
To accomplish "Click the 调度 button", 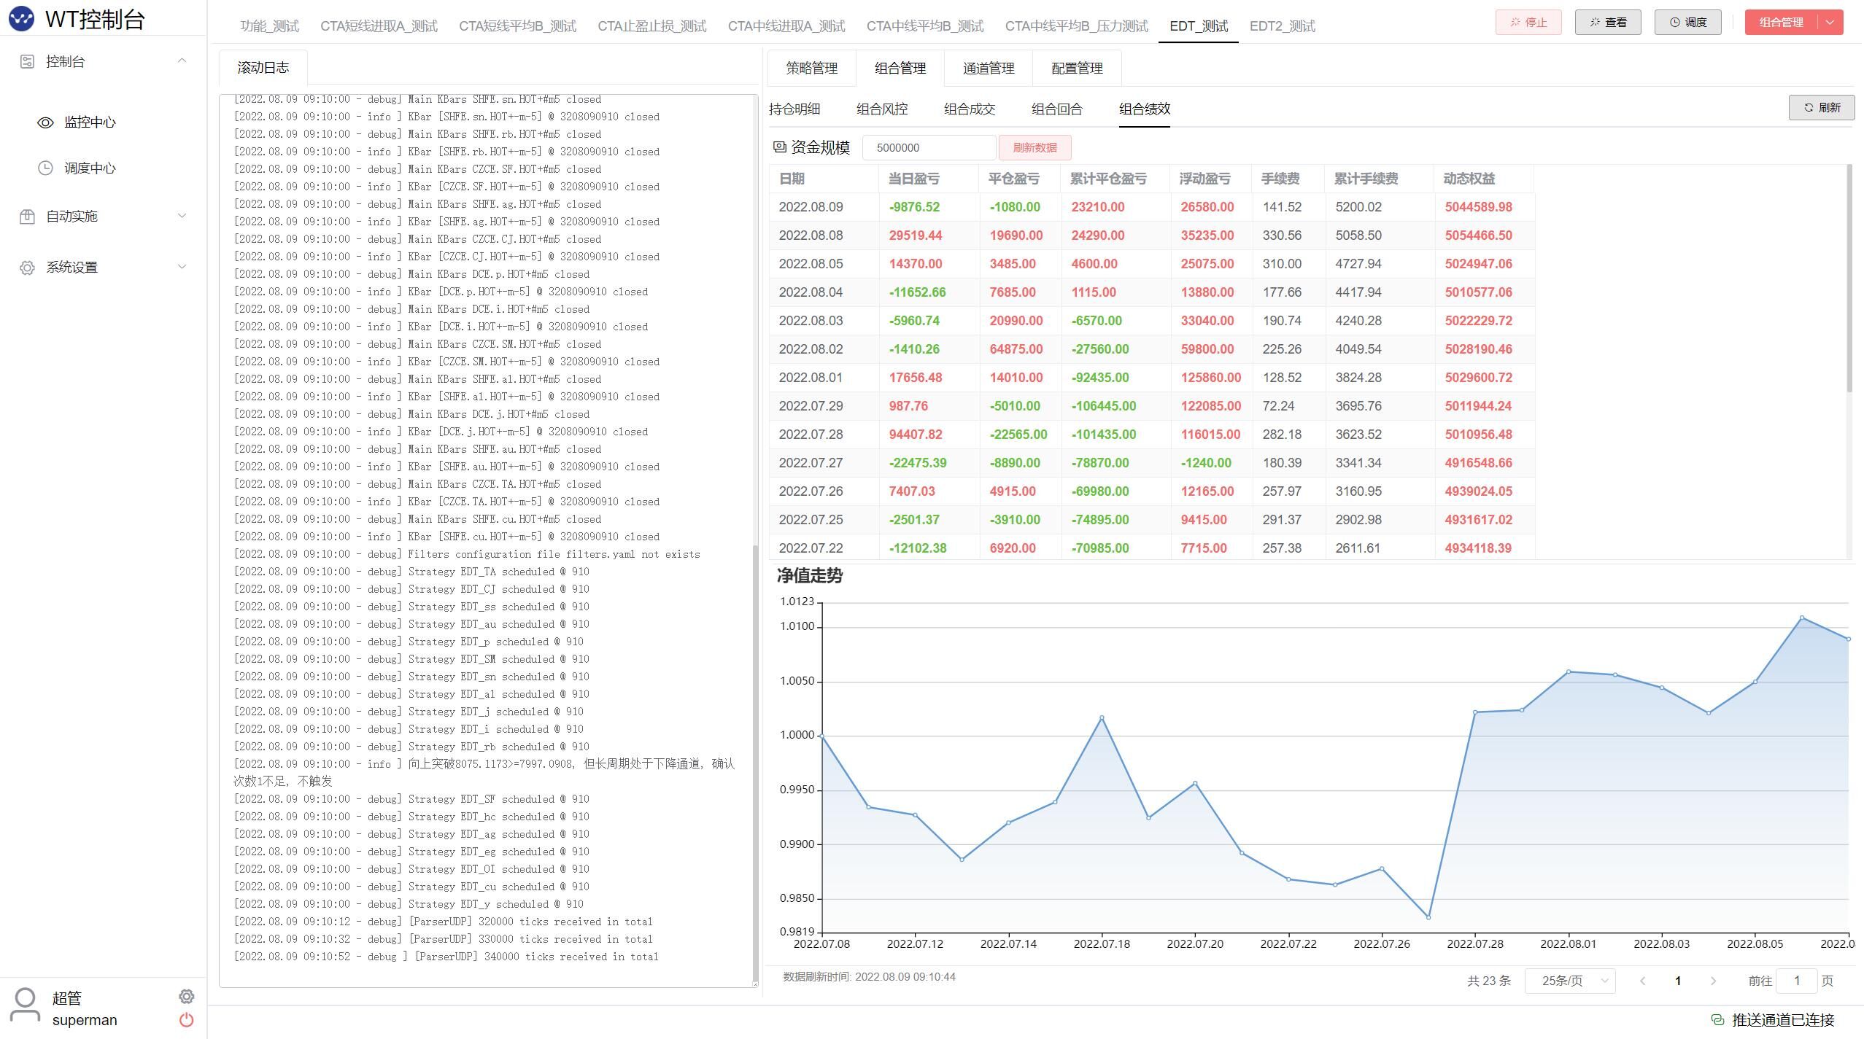I will pos(1688,23).
